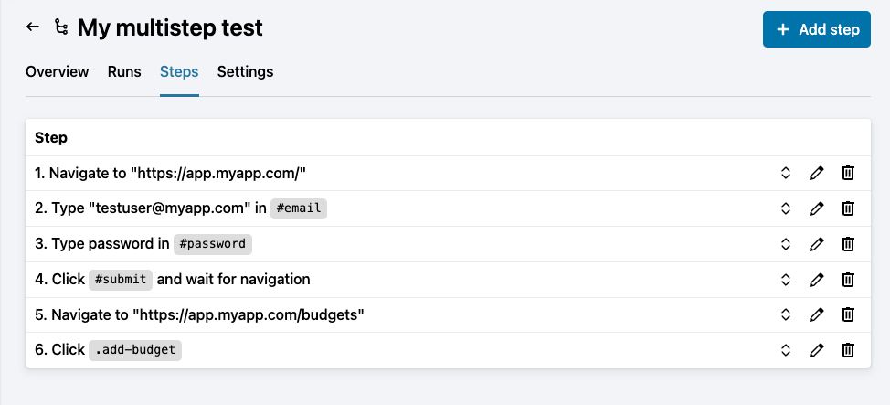Viewport: 890px width, 405px height.
Task: Select the Steps tab
Action: coord(179,71)
